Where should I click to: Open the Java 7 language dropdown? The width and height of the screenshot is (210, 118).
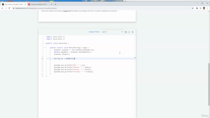point(112,32)
